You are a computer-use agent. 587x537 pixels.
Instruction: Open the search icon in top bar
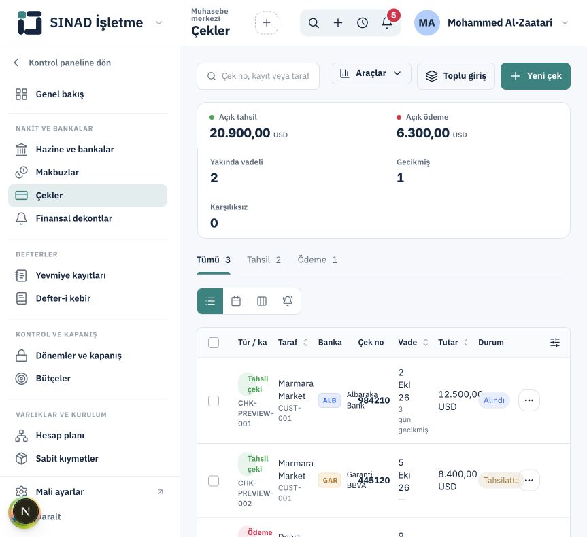[x=314, y=23]
